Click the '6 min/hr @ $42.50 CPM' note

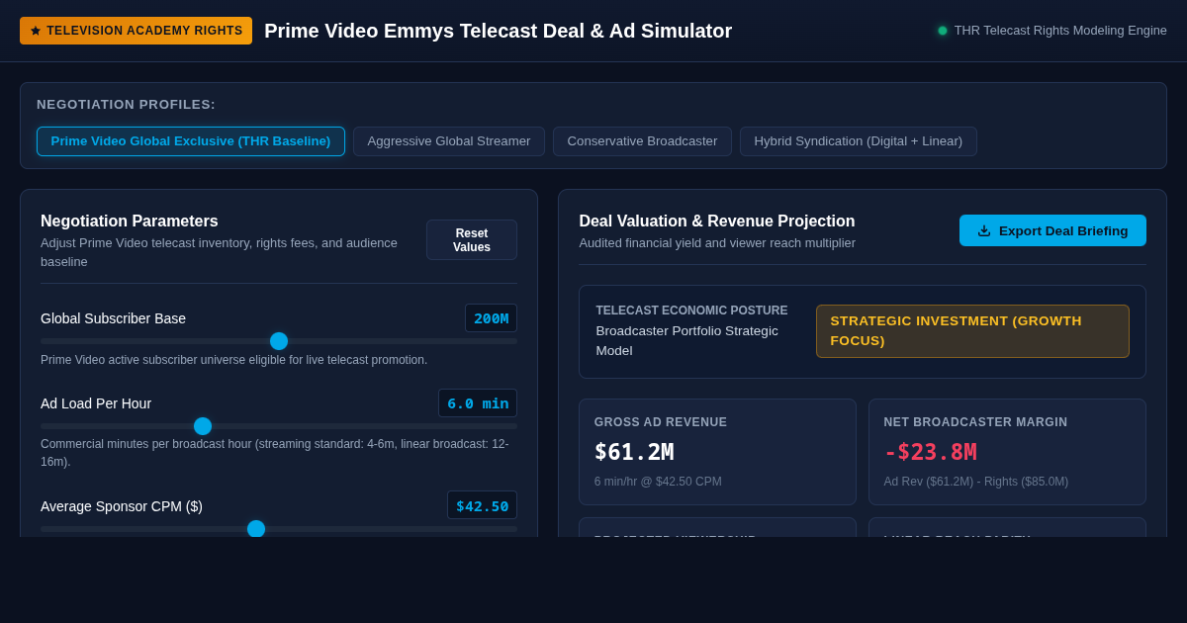coord(658,482)
